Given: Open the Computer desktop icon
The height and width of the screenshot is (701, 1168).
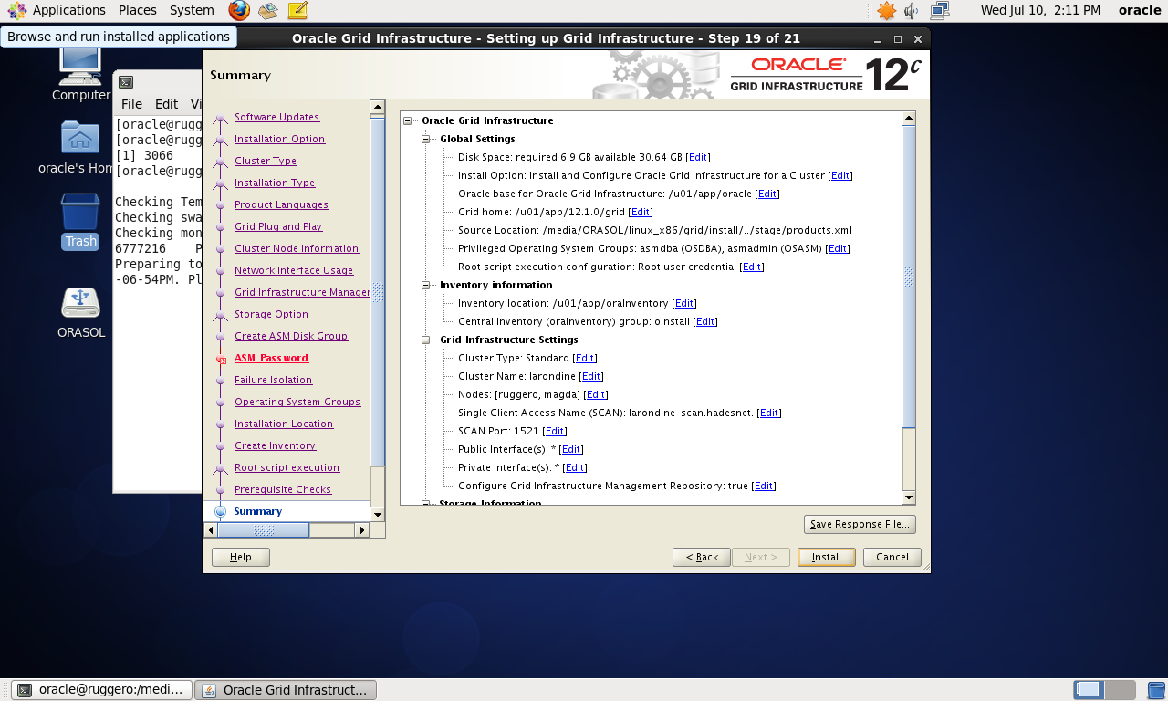Looking at the screenshot, I should pyautogui.click(x=80, y=68).
